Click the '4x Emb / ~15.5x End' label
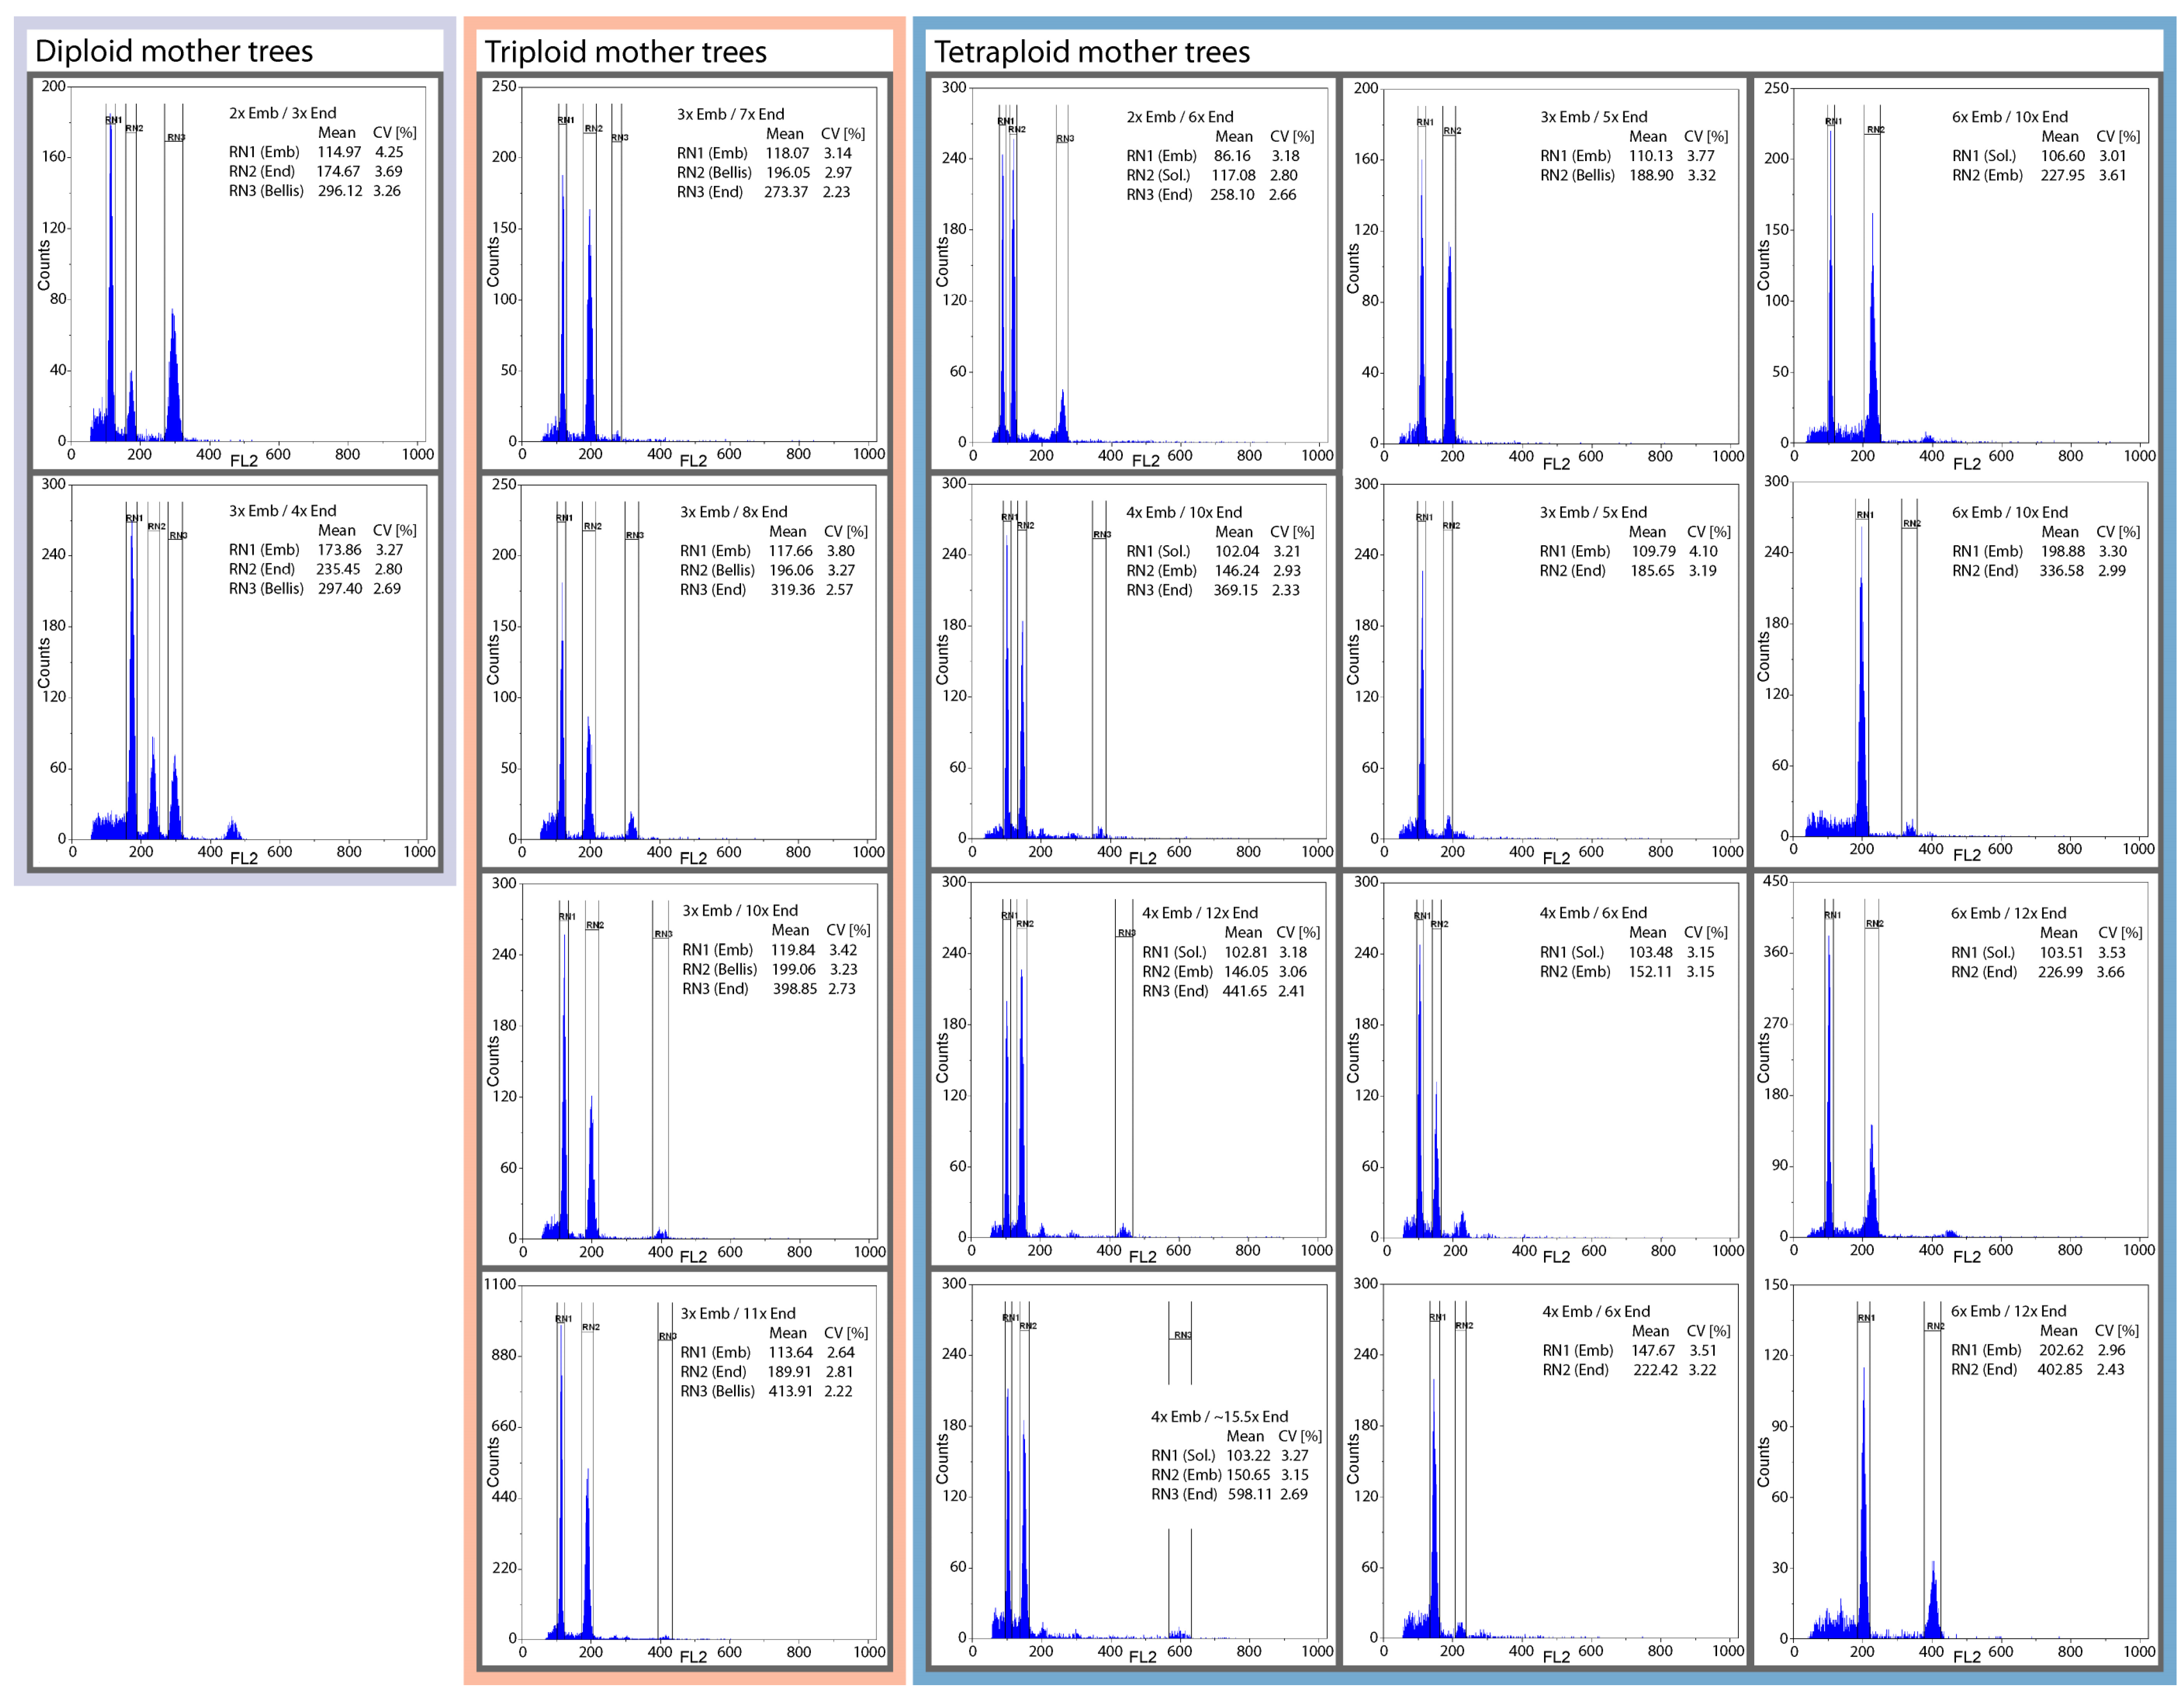This screenshot has width=2184, height=1702. pos(1219,1417)
